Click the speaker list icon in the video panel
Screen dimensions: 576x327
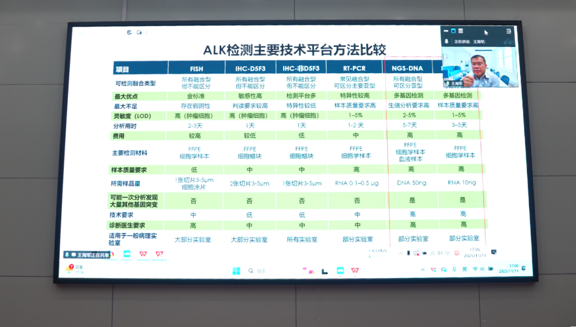point(460,30)
